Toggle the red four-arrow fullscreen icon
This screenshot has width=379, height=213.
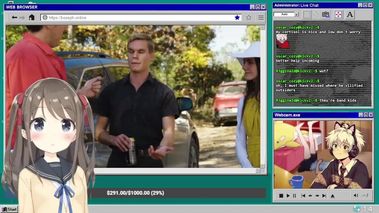[338, 14]
